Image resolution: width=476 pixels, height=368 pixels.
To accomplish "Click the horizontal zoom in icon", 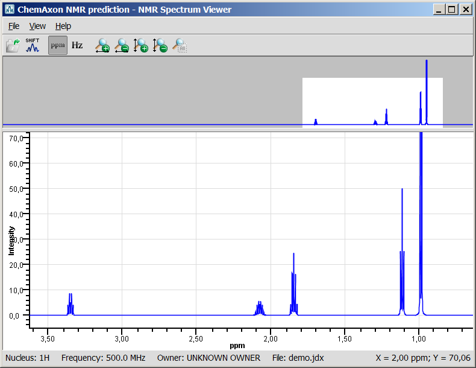I will click(102, 45).
